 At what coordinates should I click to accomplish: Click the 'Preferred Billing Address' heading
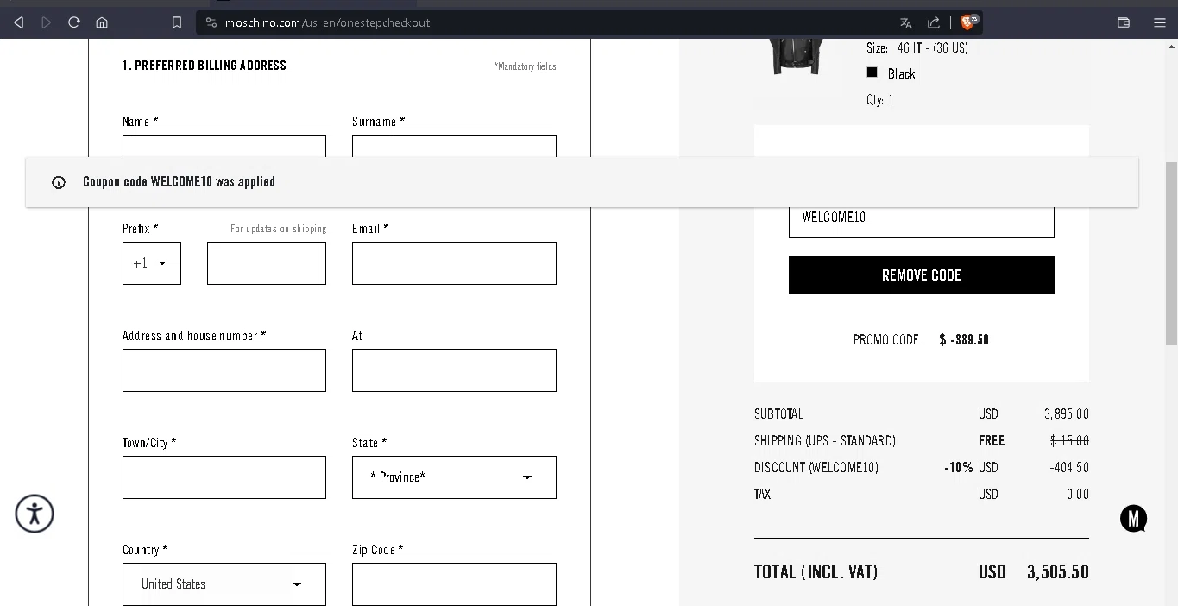pyautogui.click(x=205, y=66)
